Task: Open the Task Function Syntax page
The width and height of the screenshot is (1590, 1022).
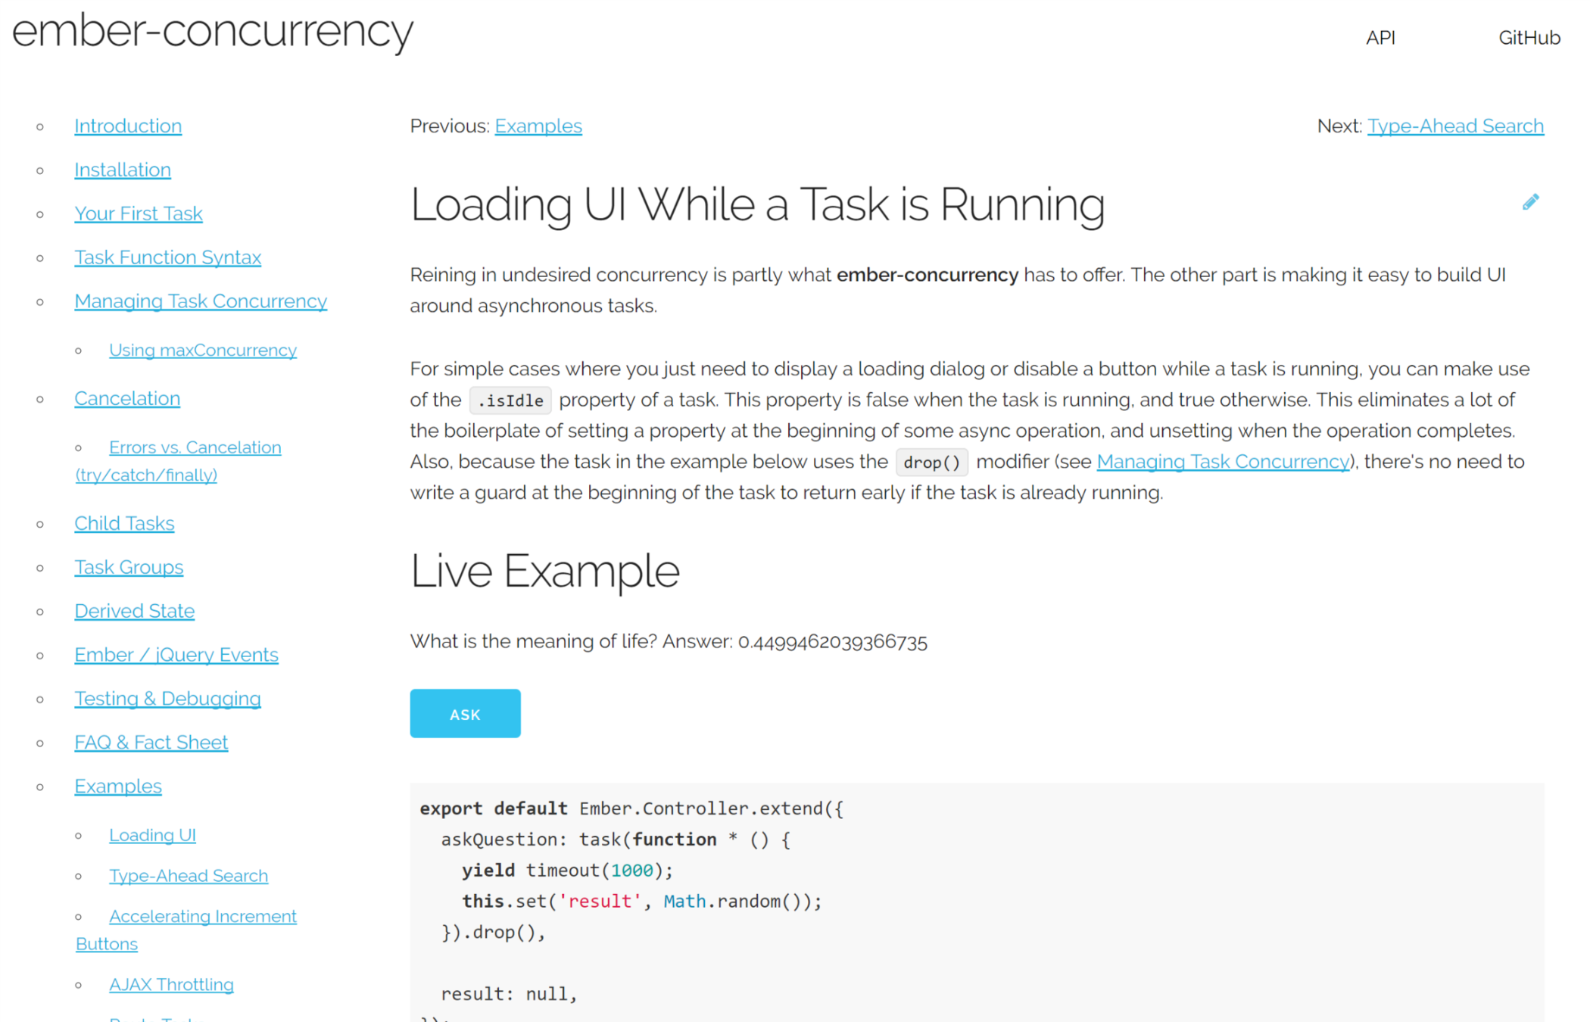Action: pos(167,257)
